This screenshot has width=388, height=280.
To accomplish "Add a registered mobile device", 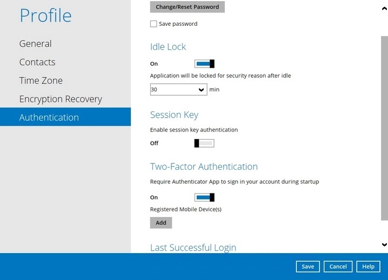I will point(161,222).
